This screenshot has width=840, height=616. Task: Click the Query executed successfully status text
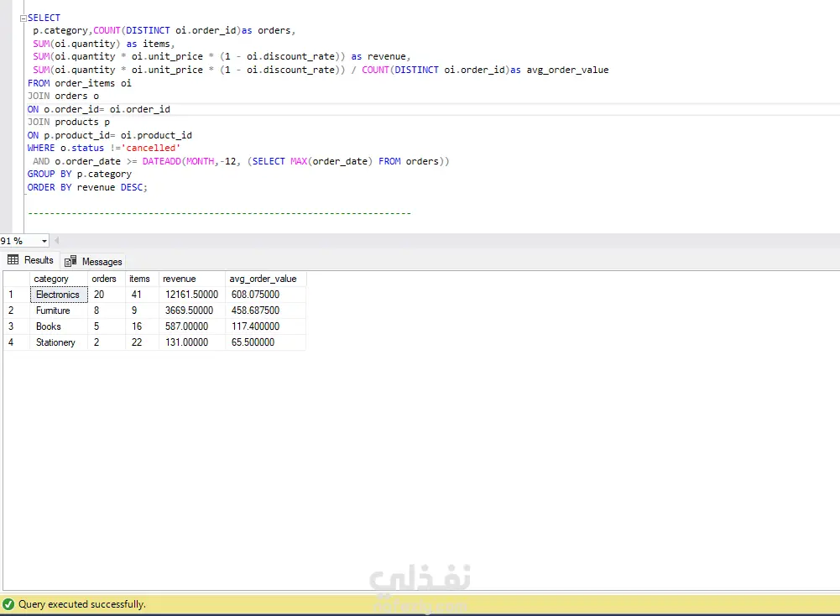[82, 604]
